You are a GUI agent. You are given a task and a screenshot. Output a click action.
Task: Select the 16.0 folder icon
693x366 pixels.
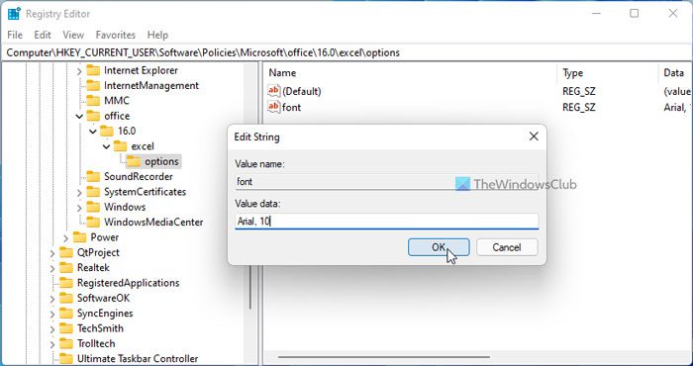tap(107, 131)
